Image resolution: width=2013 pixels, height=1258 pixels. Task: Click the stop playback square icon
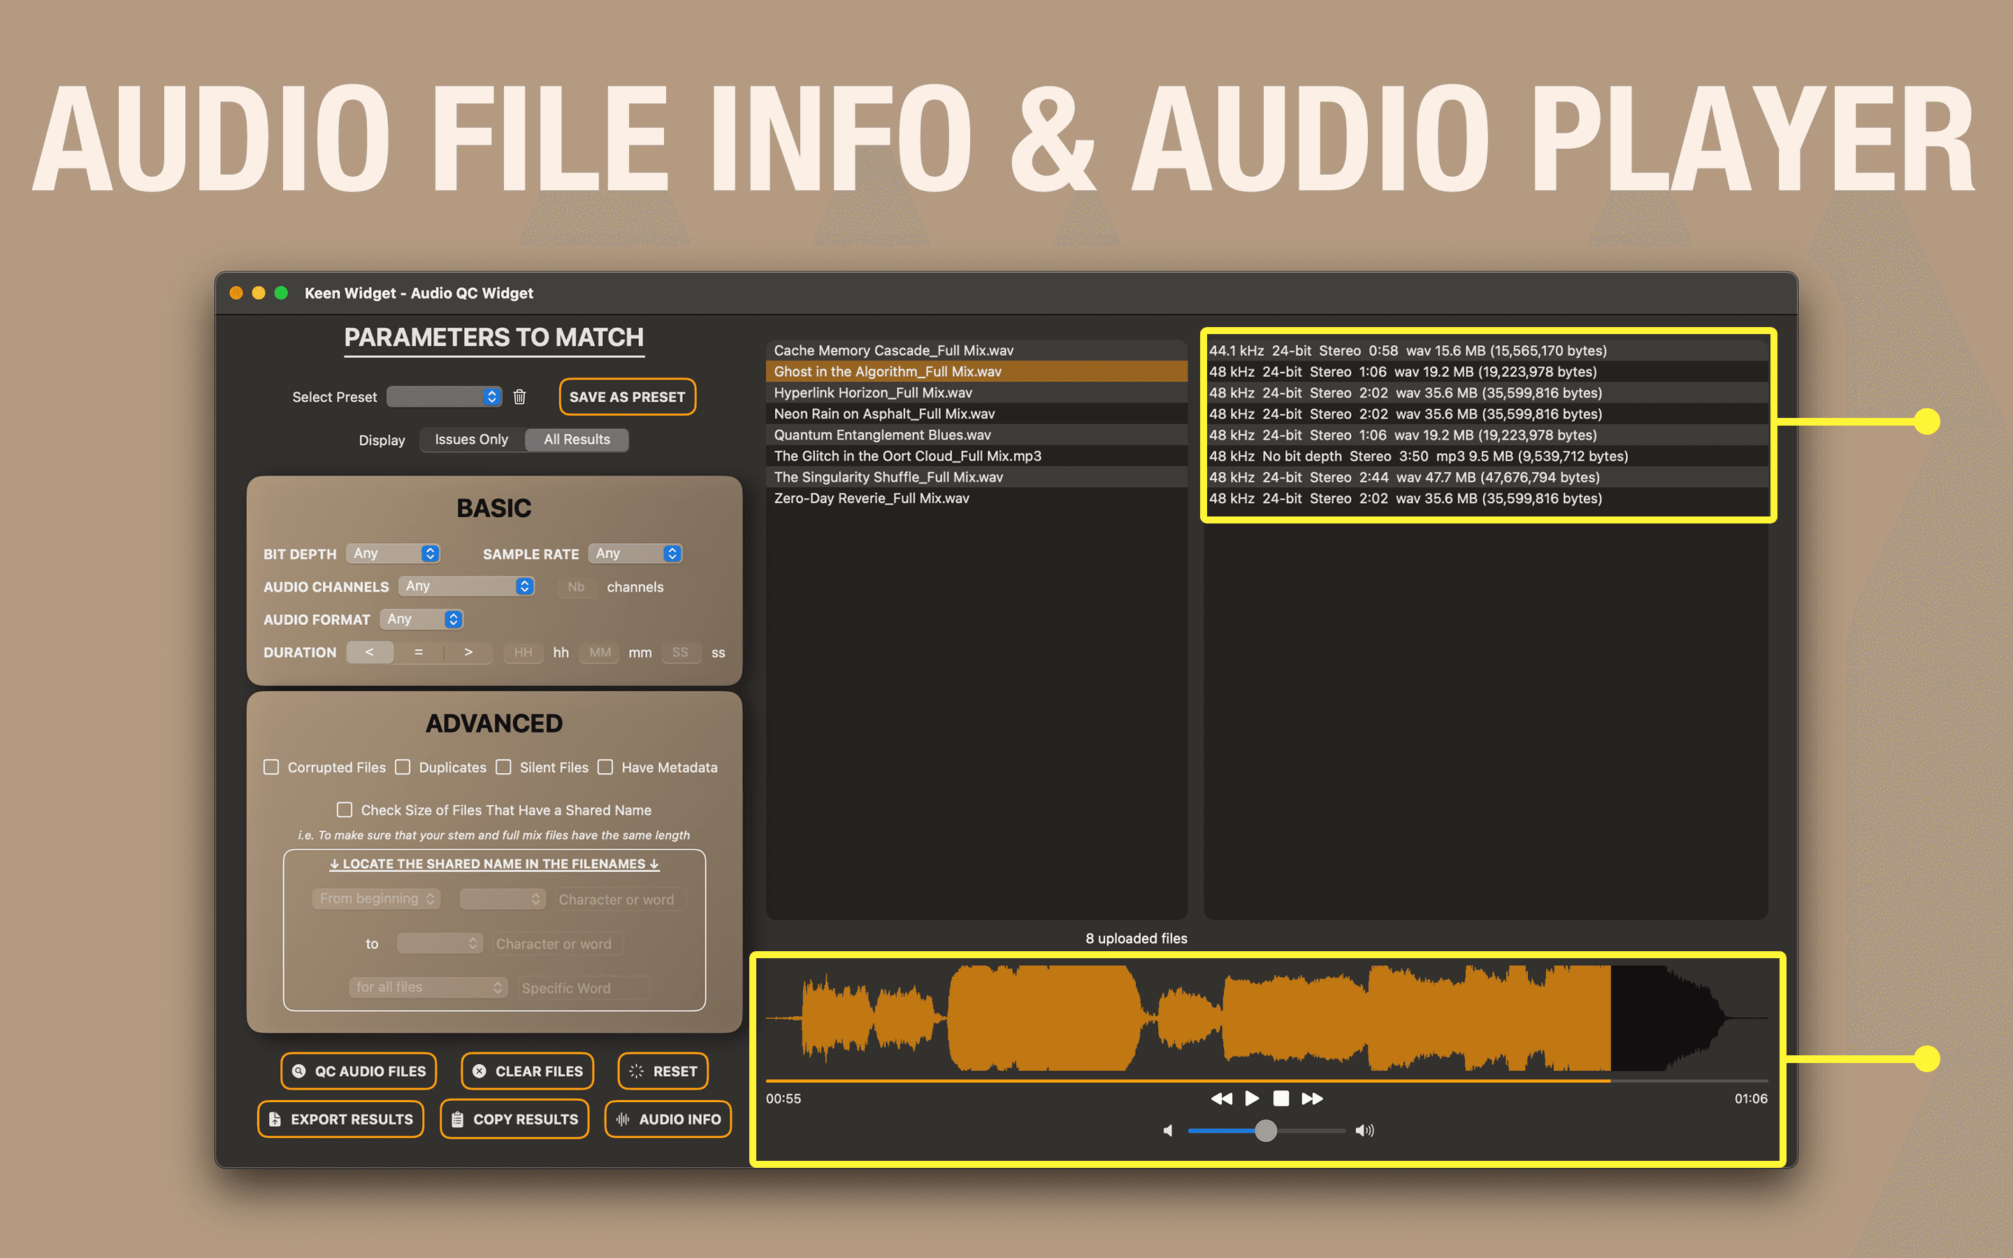[x=1281, y=1098]
